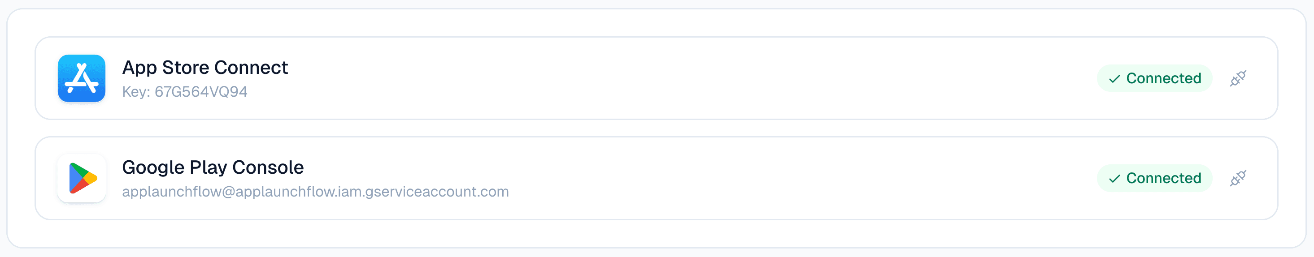Open the App Store Connect title
This screenshot has width=1314, height=257.
pos(205,67)
